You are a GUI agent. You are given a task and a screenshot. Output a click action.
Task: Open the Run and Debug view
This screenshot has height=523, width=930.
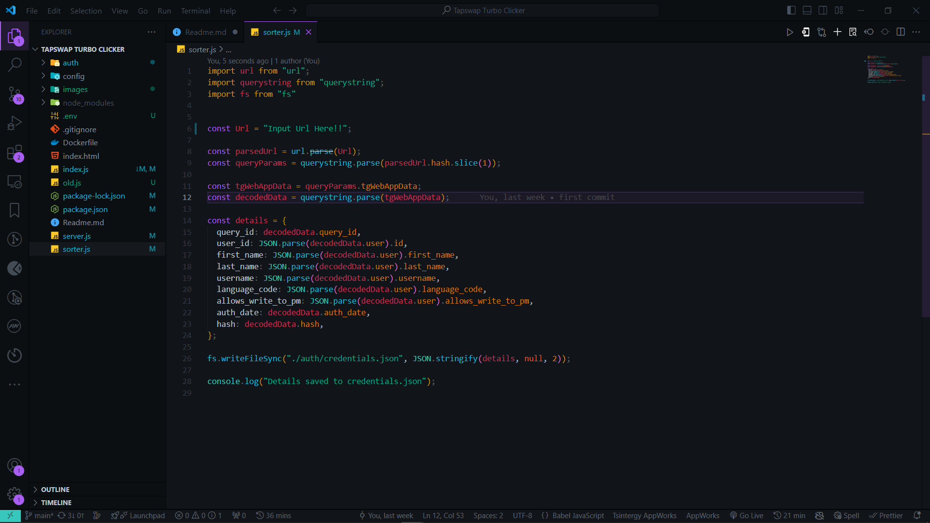(x=15, y=123)
